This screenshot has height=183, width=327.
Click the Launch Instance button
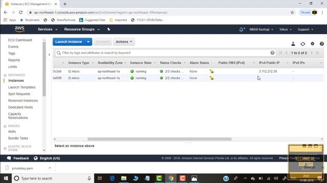(x=68, y=42)
